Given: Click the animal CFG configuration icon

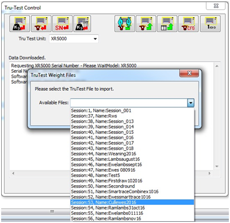Looking at the screenshot, I should point(188,24).
